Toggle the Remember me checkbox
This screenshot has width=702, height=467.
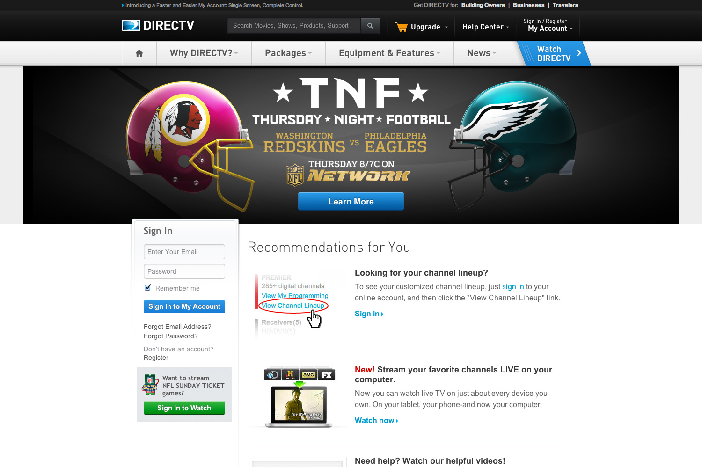coord(148,288)
